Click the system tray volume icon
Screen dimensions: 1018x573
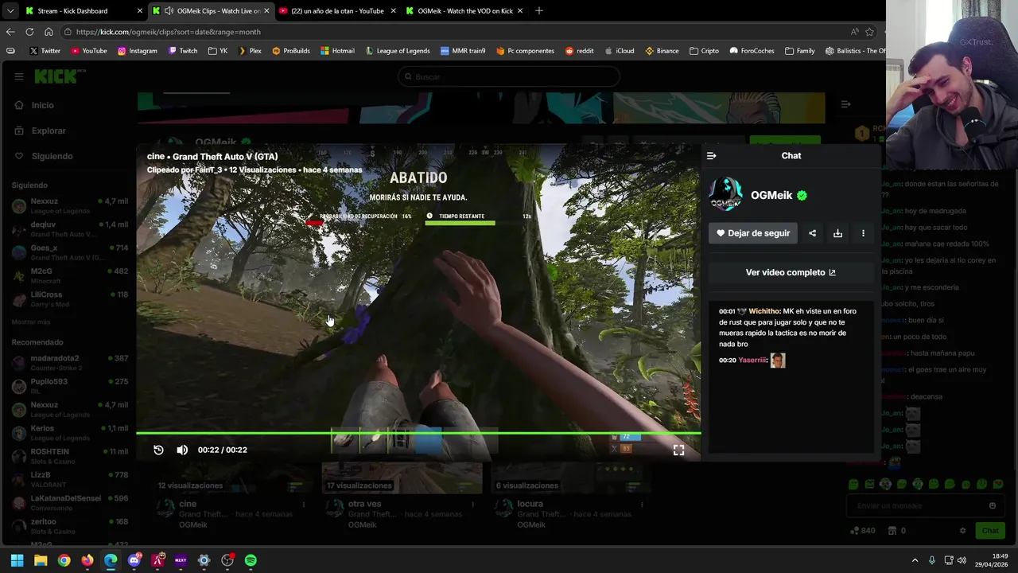point(962,560)
